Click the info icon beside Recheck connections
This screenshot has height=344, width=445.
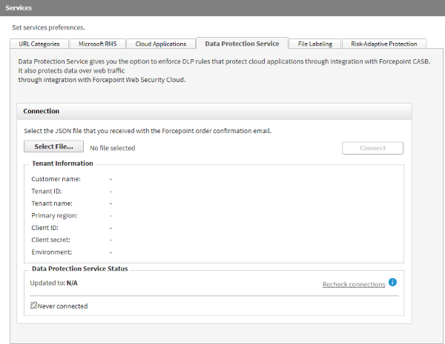tap(393, 283)
